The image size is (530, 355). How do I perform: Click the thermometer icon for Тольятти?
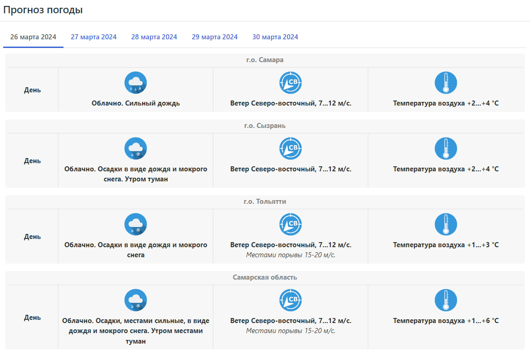tap(445, 224)
